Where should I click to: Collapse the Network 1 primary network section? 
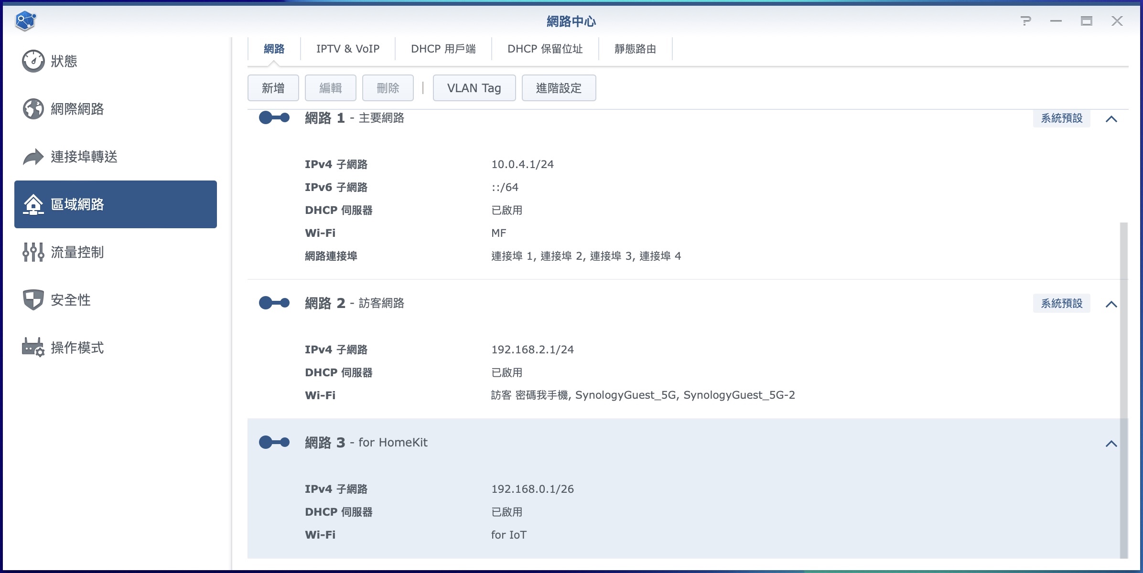point(1111,119)
